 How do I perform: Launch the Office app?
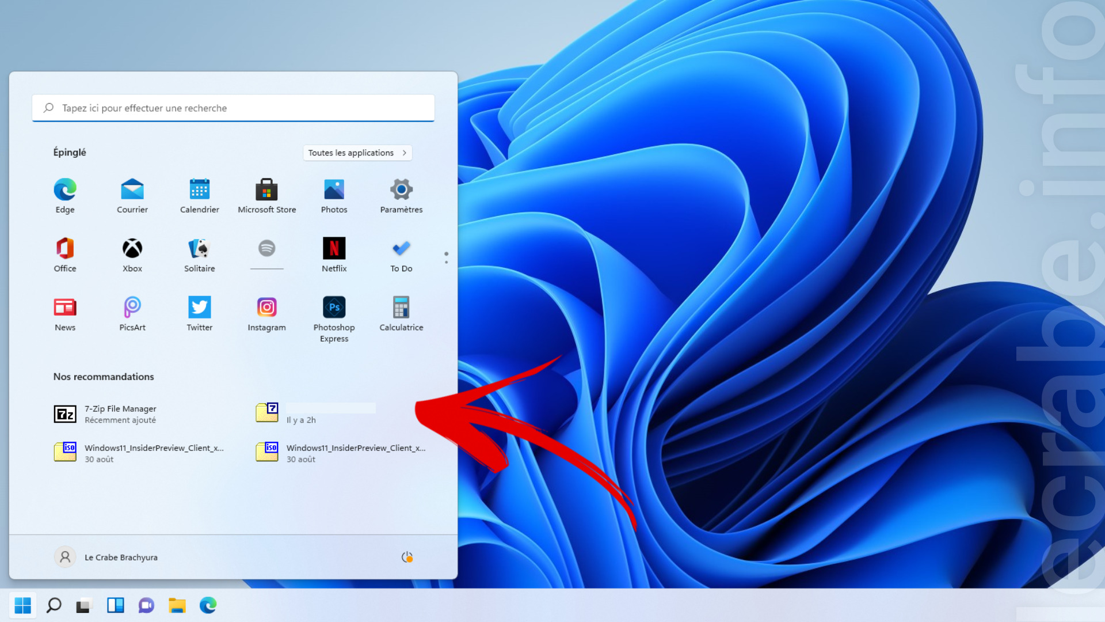click(x=65, y=255)
